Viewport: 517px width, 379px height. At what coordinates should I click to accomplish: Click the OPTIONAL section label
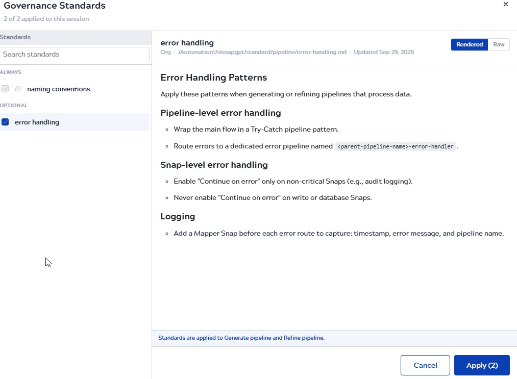(x=14, y=106)
